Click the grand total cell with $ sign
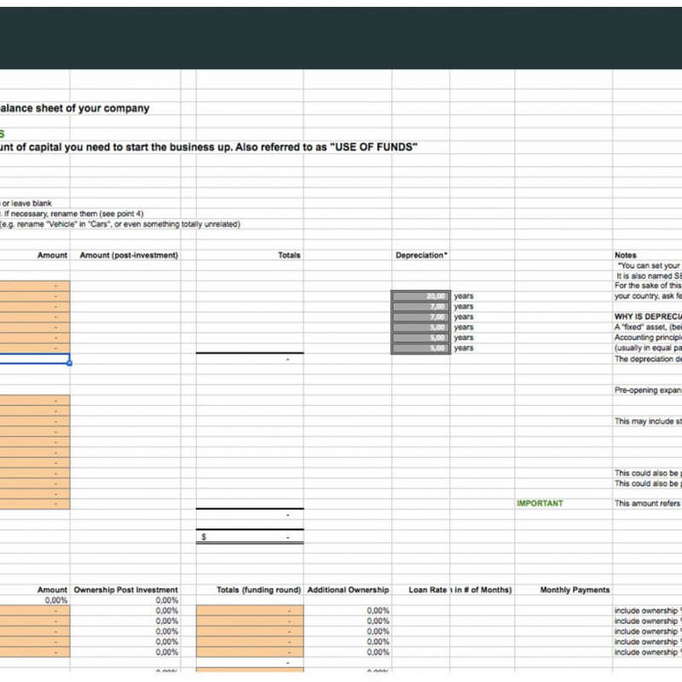 tap(250, 537)
